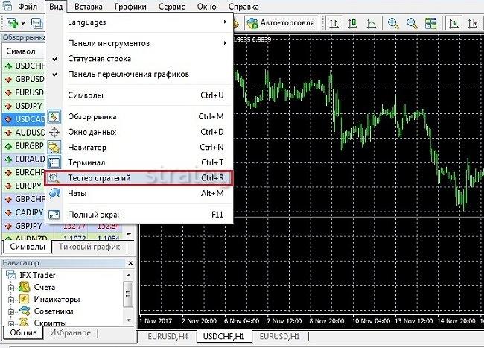Click the Тестер стратегий magnifier icon
The width and height of the screenshot is (484, 348).
(x=54, y=177)
